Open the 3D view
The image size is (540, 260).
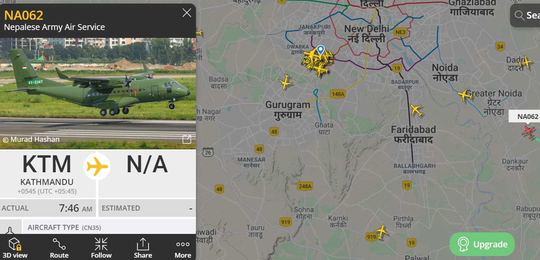pos(15,248)
